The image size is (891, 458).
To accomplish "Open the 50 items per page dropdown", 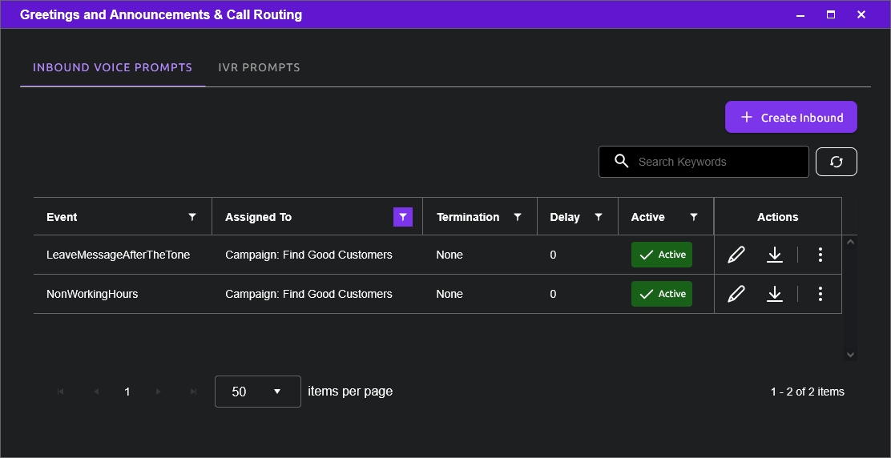I will [x=258, y=392].
